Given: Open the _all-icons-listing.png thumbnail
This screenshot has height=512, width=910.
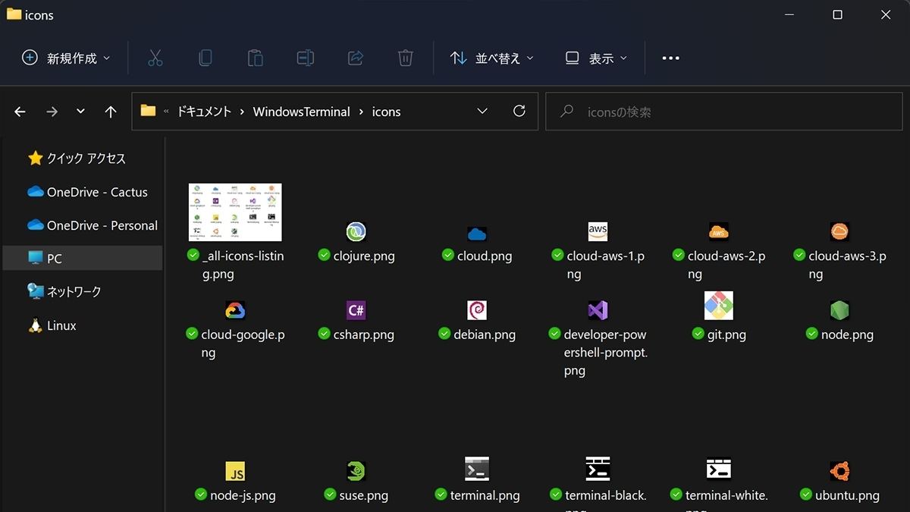Looking at the screenshot, I should 235,212.
